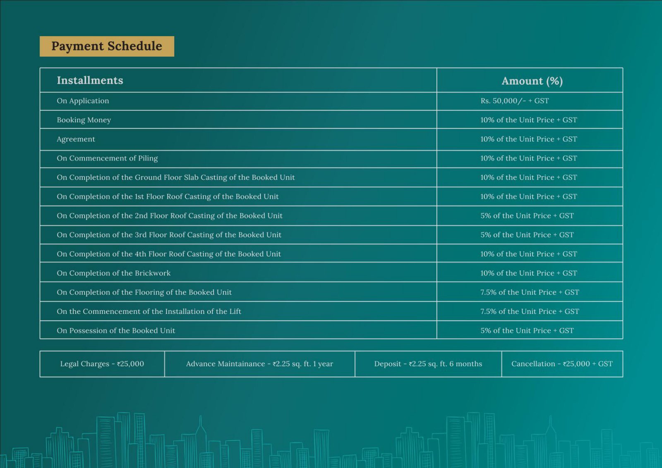Click amount for 4th Floor Roof row
The width and height of the screenshot is (662, 468).
[529, 254]
